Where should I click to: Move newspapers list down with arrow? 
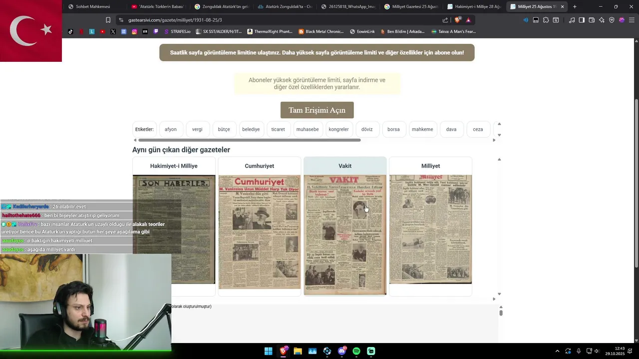499,294
